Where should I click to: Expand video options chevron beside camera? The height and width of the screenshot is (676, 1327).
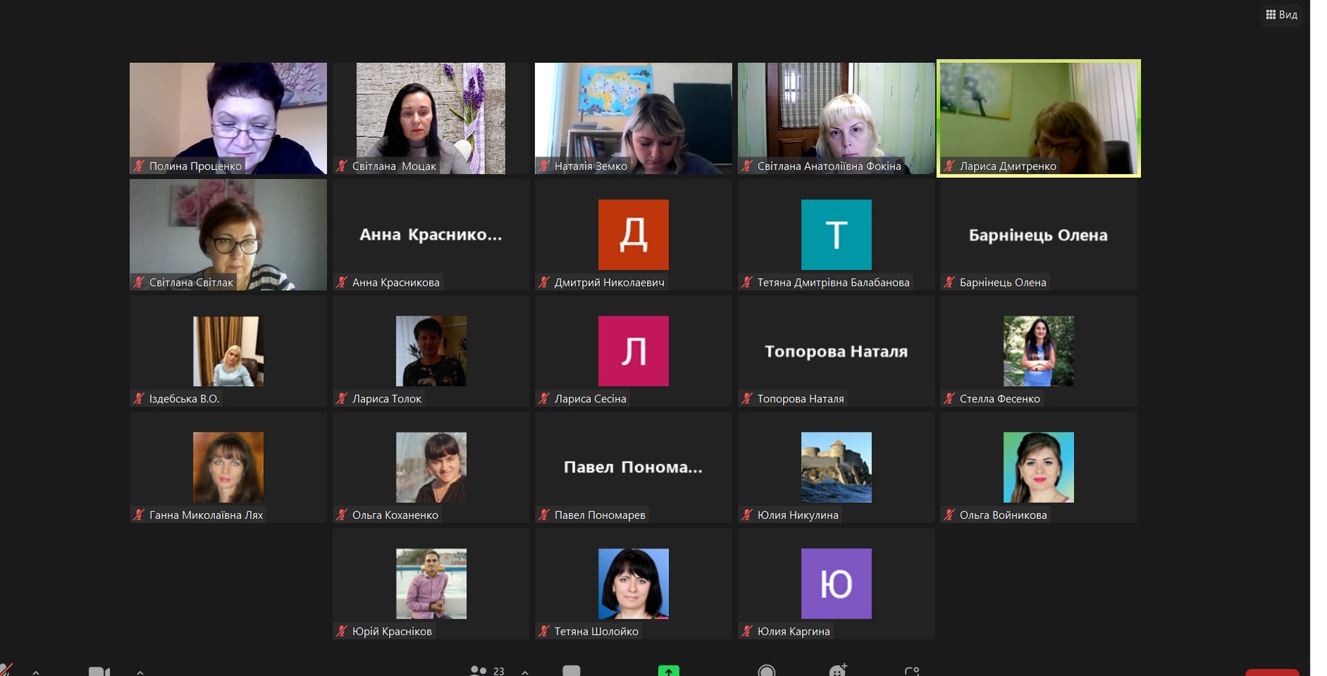140,671
